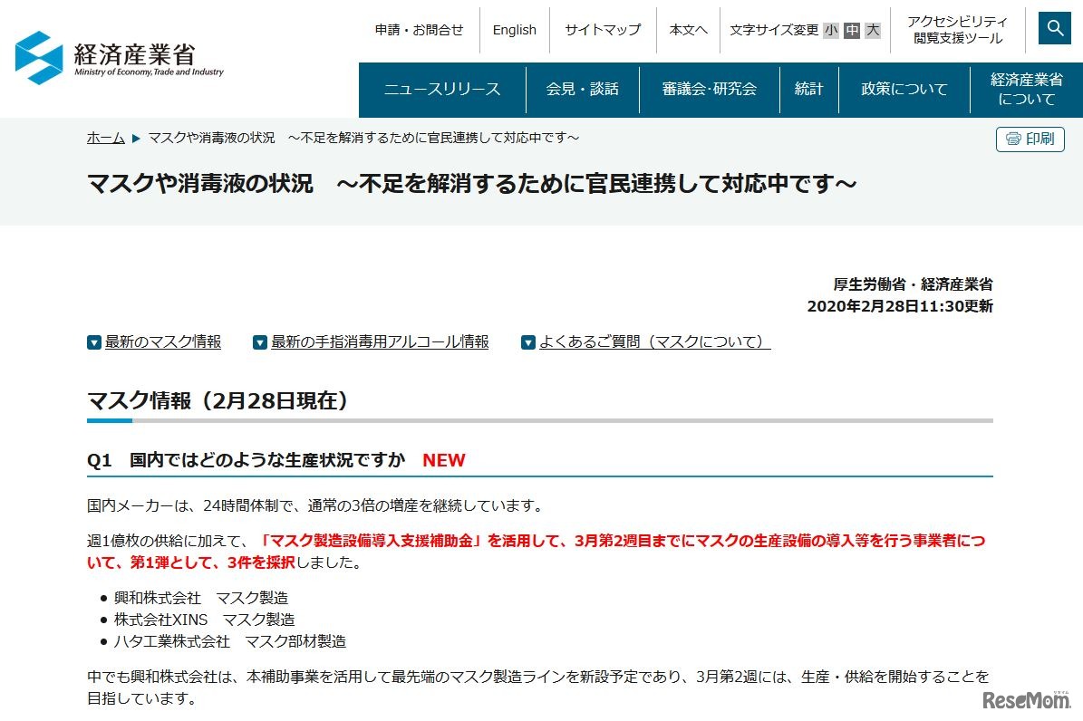The height and width of the screenshot is (721, 1083).
Task: Click the down-triangle icon beside 最新のマスク情報
Action: tap(93, 341)
